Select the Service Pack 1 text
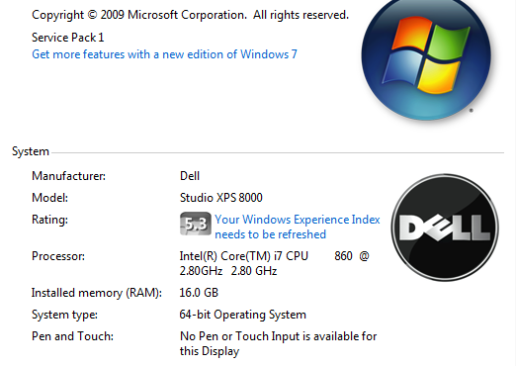Screen dimensions: 516x366 (x=68, y=38)
